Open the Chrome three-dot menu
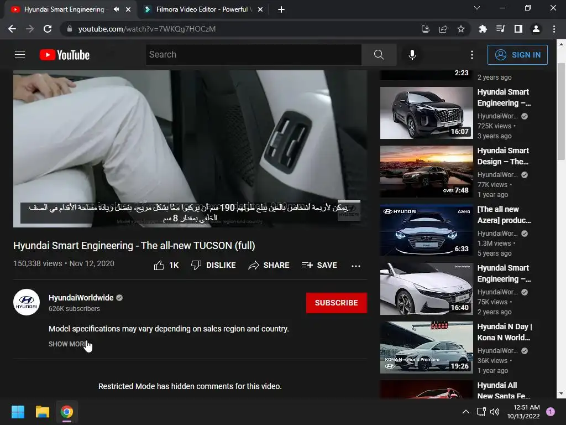The width and height of the screenshot is (566, 425). [554, 29]
